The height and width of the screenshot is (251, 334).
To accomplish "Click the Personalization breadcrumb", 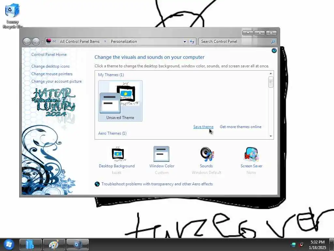I will coord(124,42).
